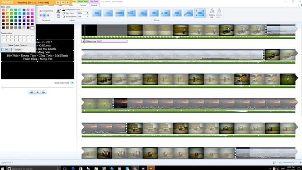302x170 pixels.
Task: Apply the third text effect in gallery
Action: (119, 13)
